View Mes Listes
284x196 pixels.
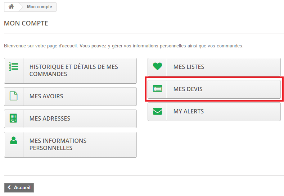pos(214,67)
